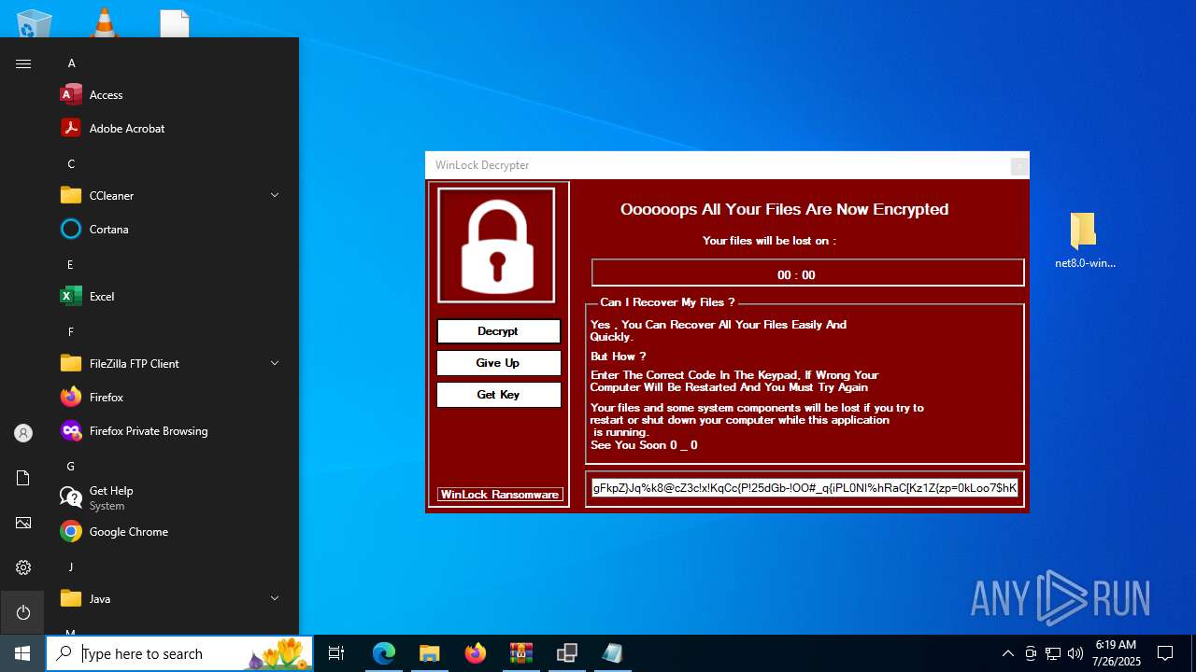Image resolution: width=1196 pixels, height=672 pixels.
Task: Expand the CCleaner folder
Action: click(x=275, y=196)
